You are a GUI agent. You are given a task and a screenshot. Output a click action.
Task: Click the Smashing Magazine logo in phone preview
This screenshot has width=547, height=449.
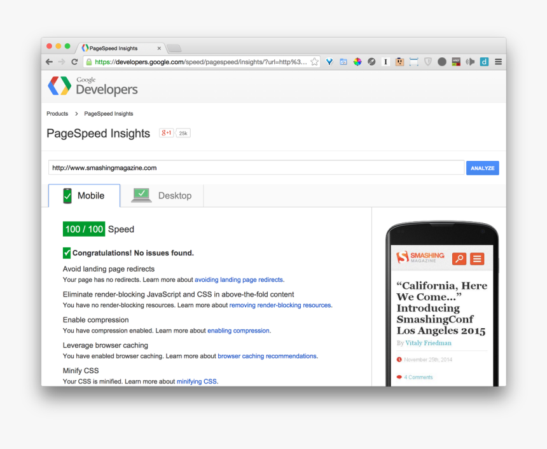tap(420, 258)
